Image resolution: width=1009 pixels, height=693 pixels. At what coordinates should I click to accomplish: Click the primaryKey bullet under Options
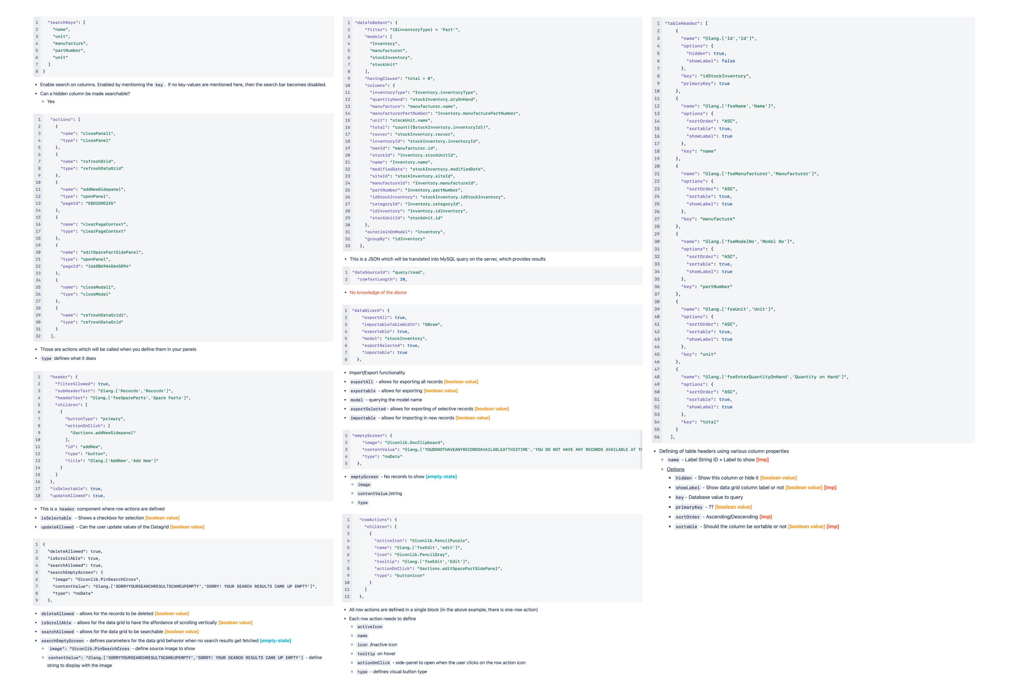click(689, 507)
